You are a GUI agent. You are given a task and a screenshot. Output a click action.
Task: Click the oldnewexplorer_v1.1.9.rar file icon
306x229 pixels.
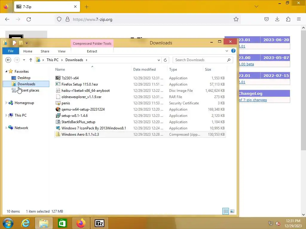point(58,97)
